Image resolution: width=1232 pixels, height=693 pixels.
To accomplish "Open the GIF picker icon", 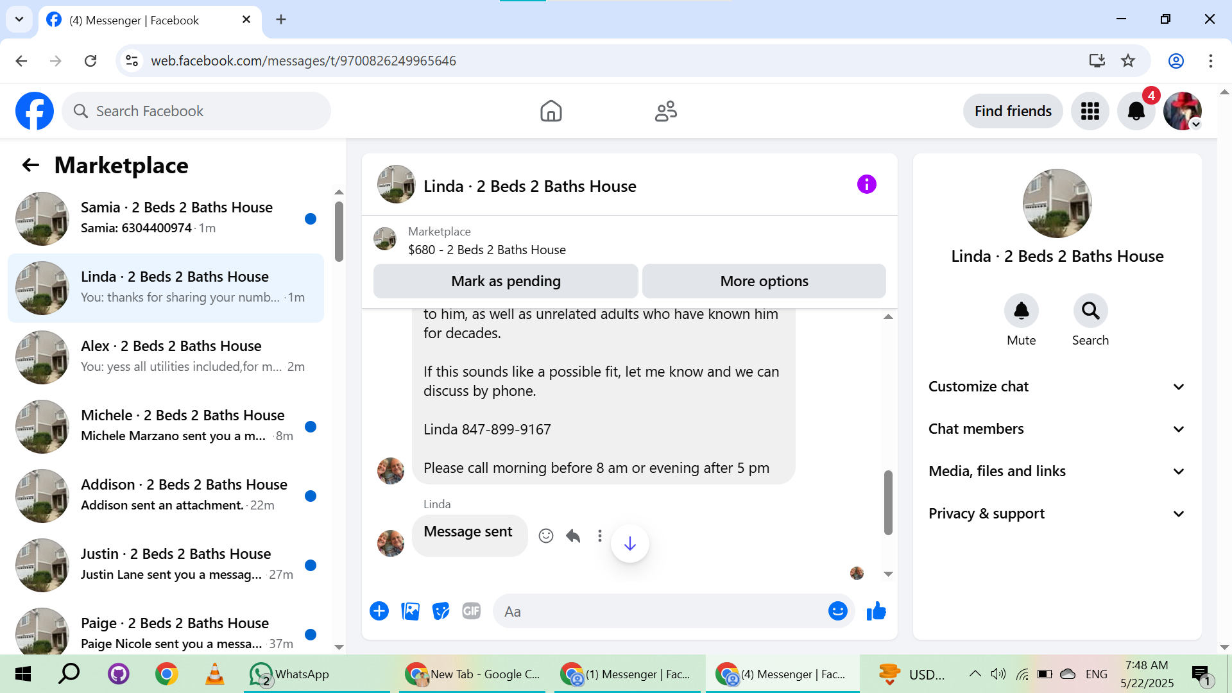I will (472, 611).
